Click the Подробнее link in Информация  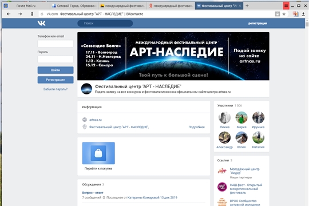[196, 127]
